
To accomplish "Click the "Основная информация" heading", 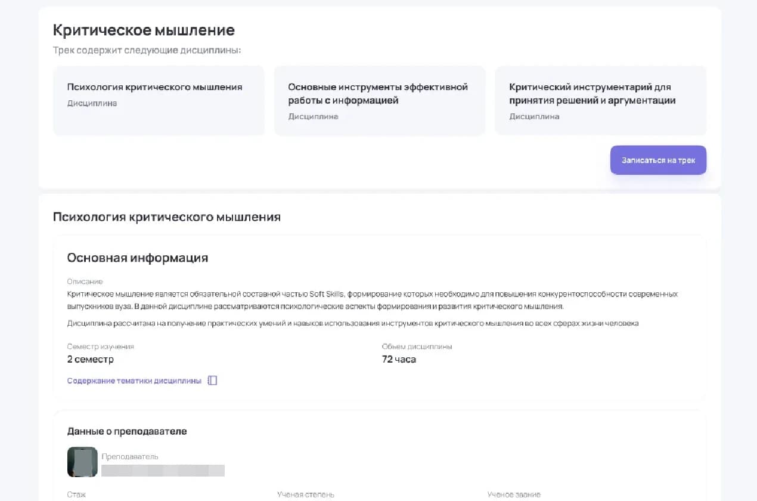I will [137, 258].
